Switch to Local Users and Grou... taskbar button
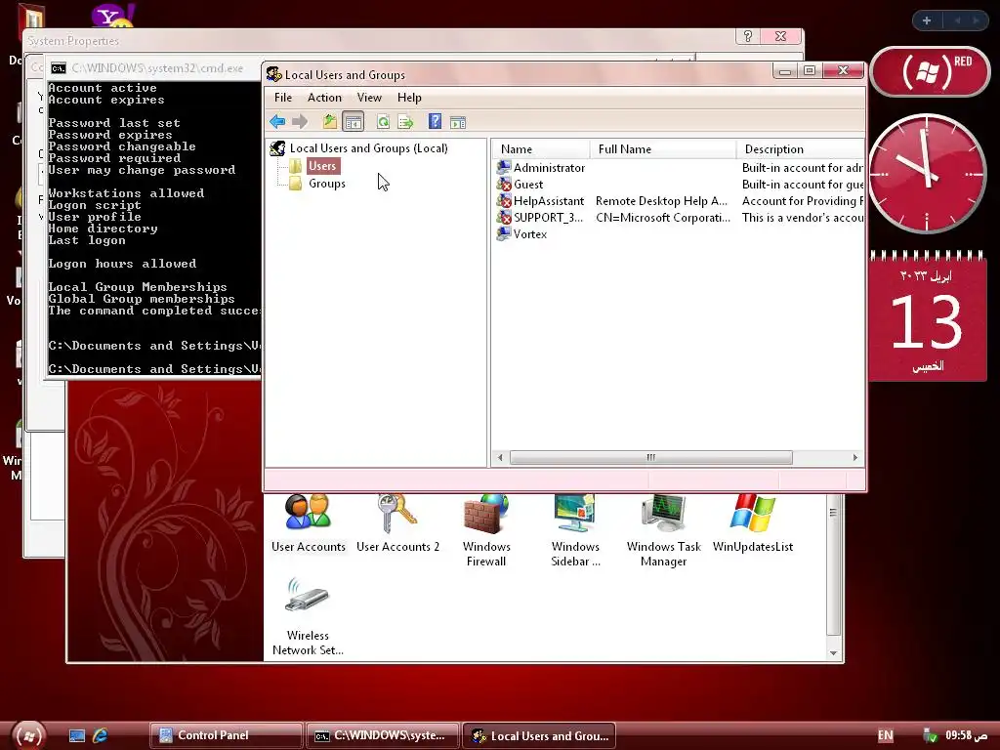 coord(539,735)
